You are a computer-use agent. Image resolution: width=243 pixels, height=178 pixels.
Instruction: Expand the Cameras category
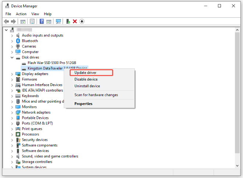tap(12, 47)
